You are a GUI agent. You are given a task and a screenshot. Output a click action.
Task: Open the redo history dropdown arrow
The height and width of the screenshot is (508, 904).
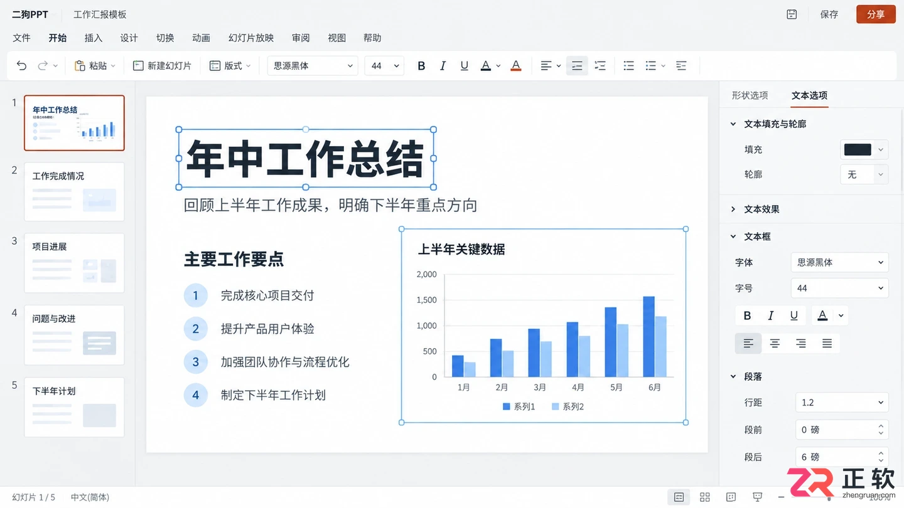pos(55,66)
